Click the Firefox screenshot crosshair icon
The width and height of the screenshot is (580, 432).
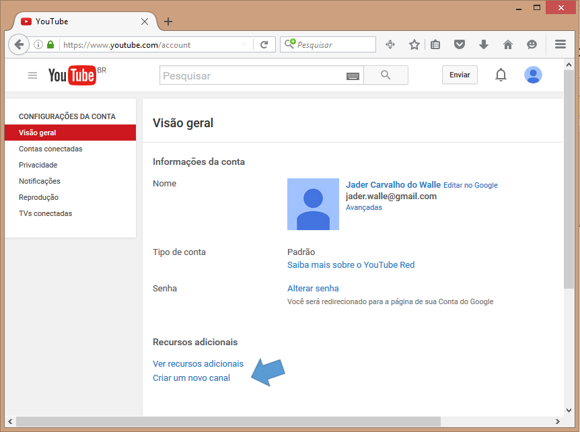pyautogui.click(x=390, y=45)
